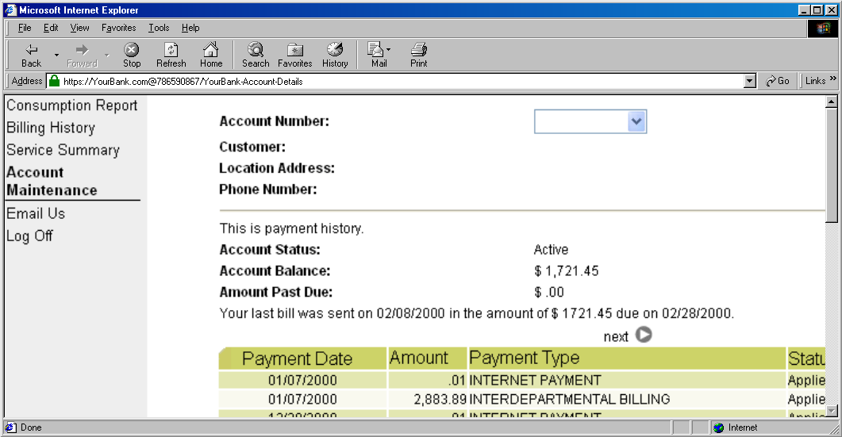Expand the Account Number dropdown

(x=636, y=121)
